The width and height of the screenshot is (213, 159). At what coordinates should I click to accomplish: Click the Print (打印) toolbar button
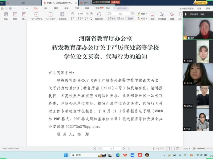[x=6, y=16]
